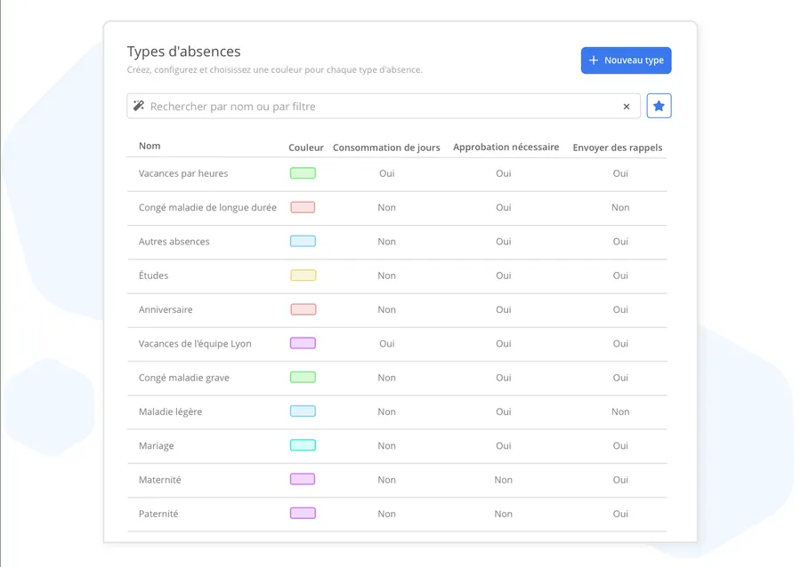Open the Paternité absence type

158,514
